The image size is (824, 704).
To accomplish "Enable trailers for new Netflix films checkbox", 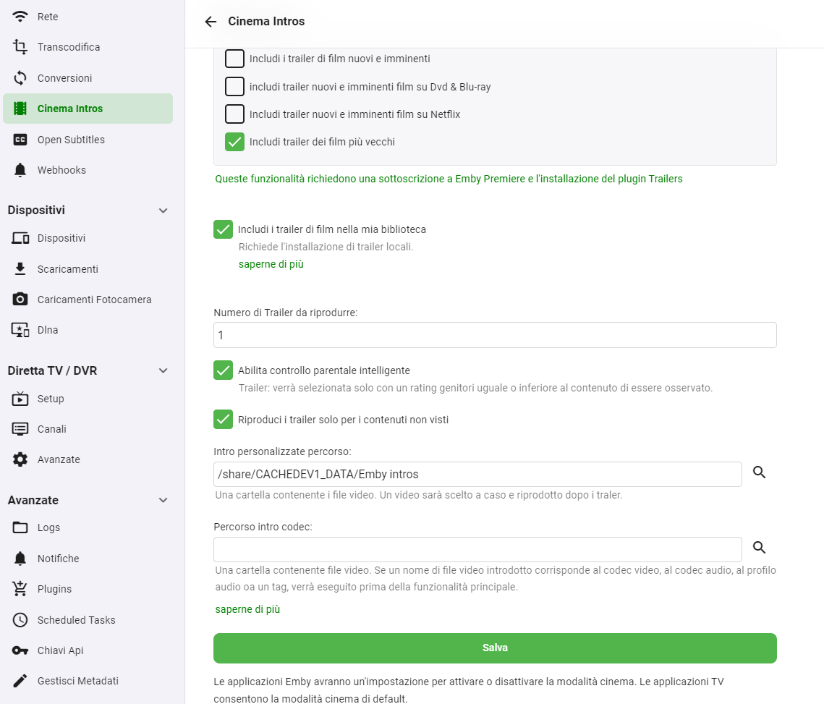I will coord(234,114).
